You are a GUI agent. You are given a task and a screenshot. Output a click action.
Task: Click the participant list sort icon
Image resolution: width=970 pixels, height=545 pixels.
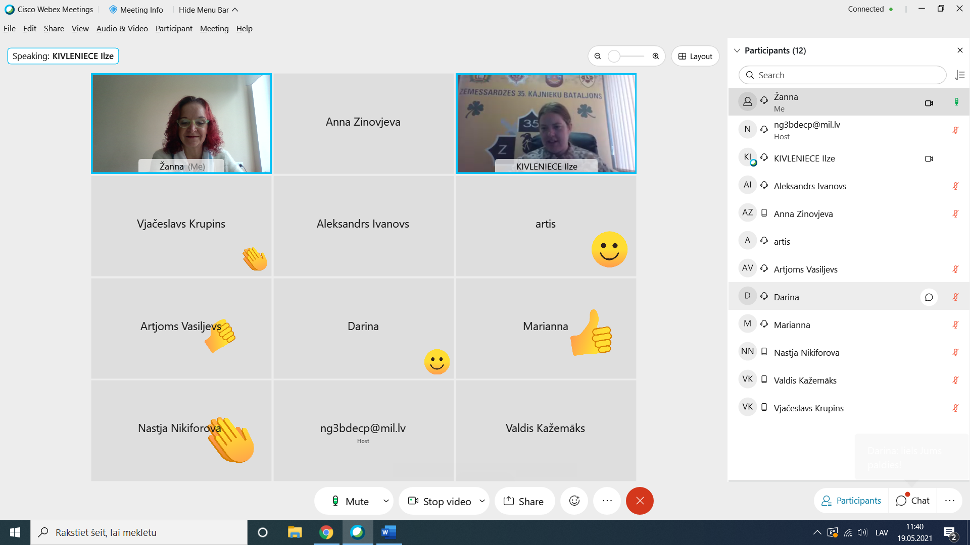pos(960,75)
